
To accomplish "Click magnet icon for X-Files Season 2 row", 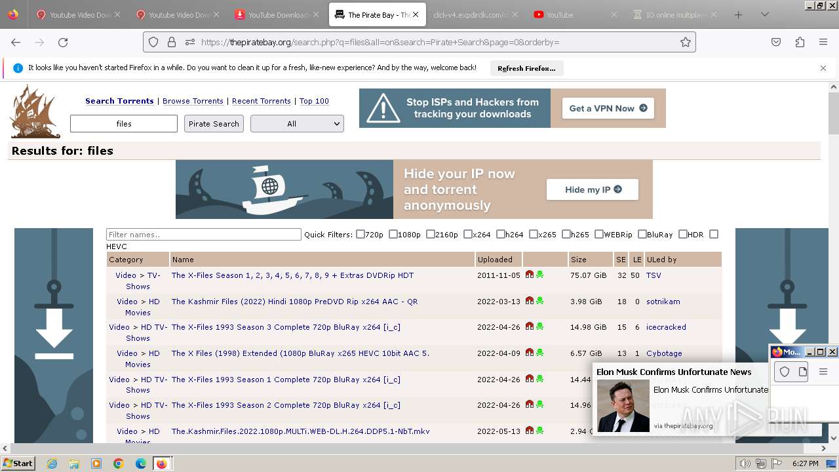I will [x=530, y=404].
